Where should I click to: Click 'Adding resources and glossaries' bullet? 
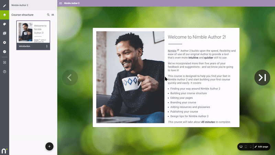point(190,107)
